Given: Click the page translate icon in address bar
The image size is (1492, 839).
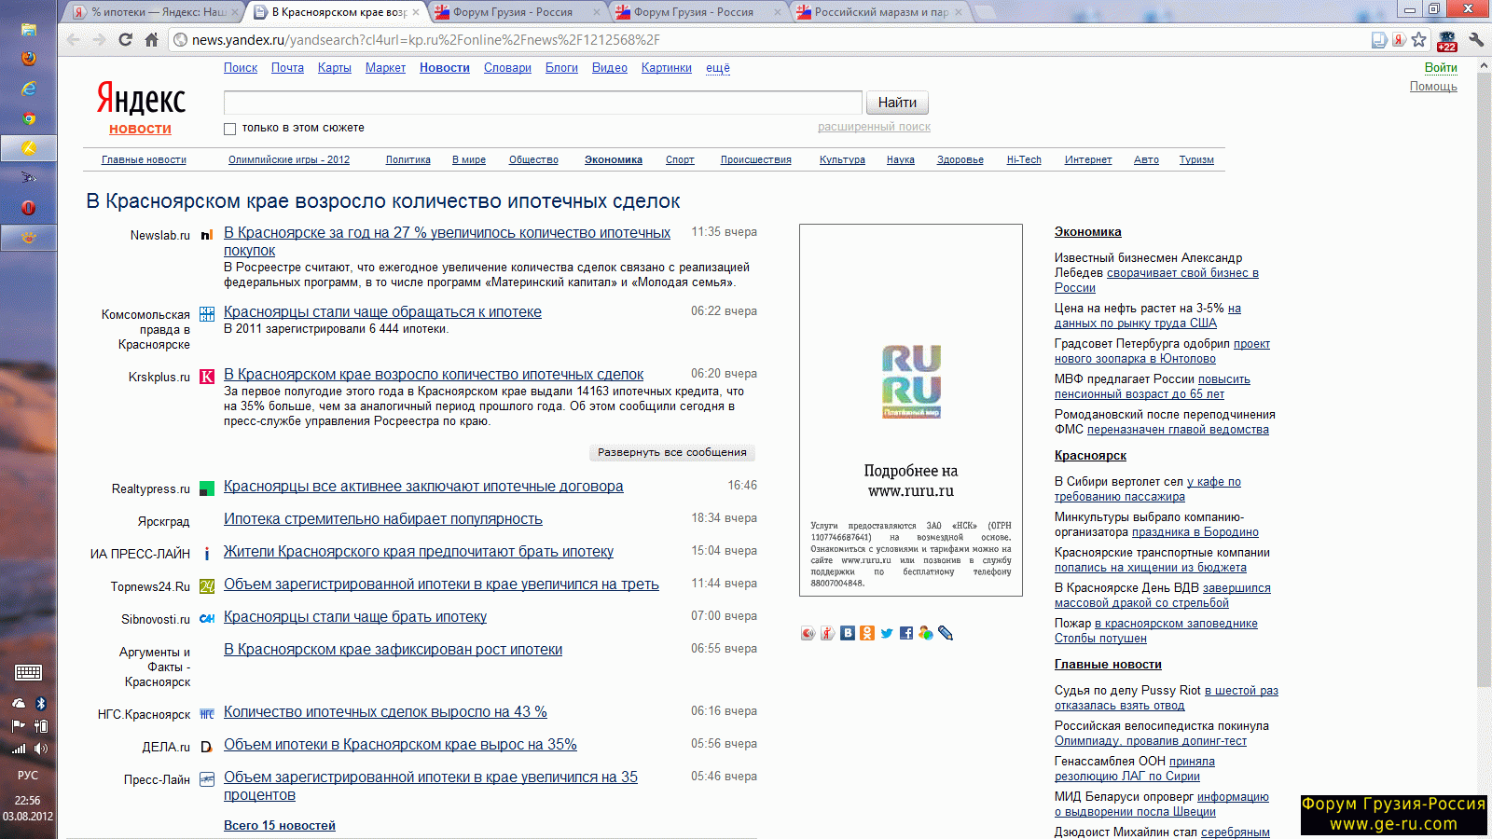Looking at the screenshot, I should [x=1379, y=39].
